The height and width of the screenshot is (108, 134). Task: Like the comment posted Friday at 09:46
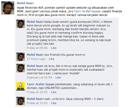click(x=54, y=48)
